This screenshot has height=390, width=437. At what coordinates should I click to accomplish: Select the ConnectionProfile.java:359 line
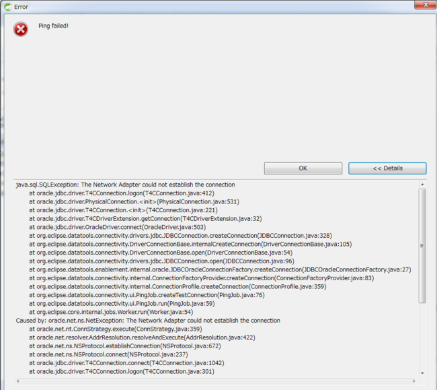click(177, 286)
